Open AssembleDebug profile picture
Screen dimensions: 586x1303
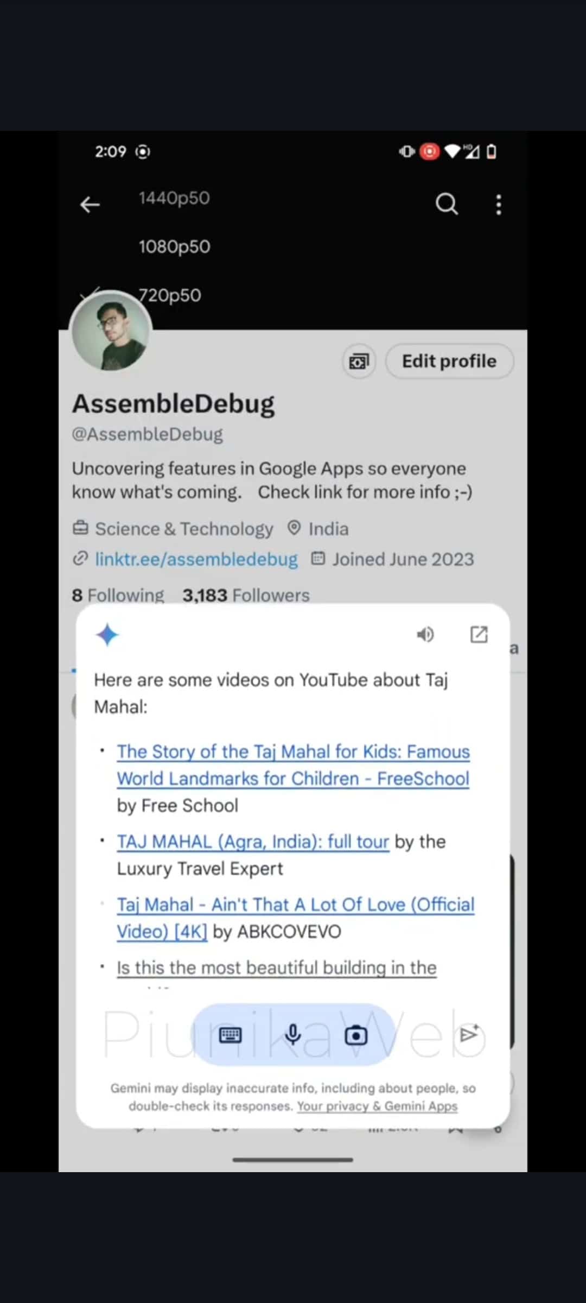coord(111,331)
